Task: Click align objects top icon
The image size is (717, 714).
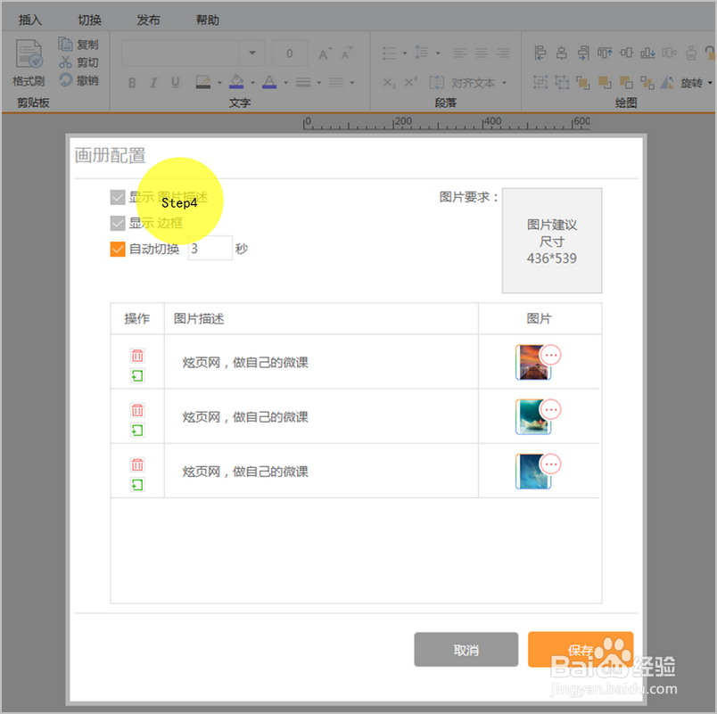Action: (605, 53)
